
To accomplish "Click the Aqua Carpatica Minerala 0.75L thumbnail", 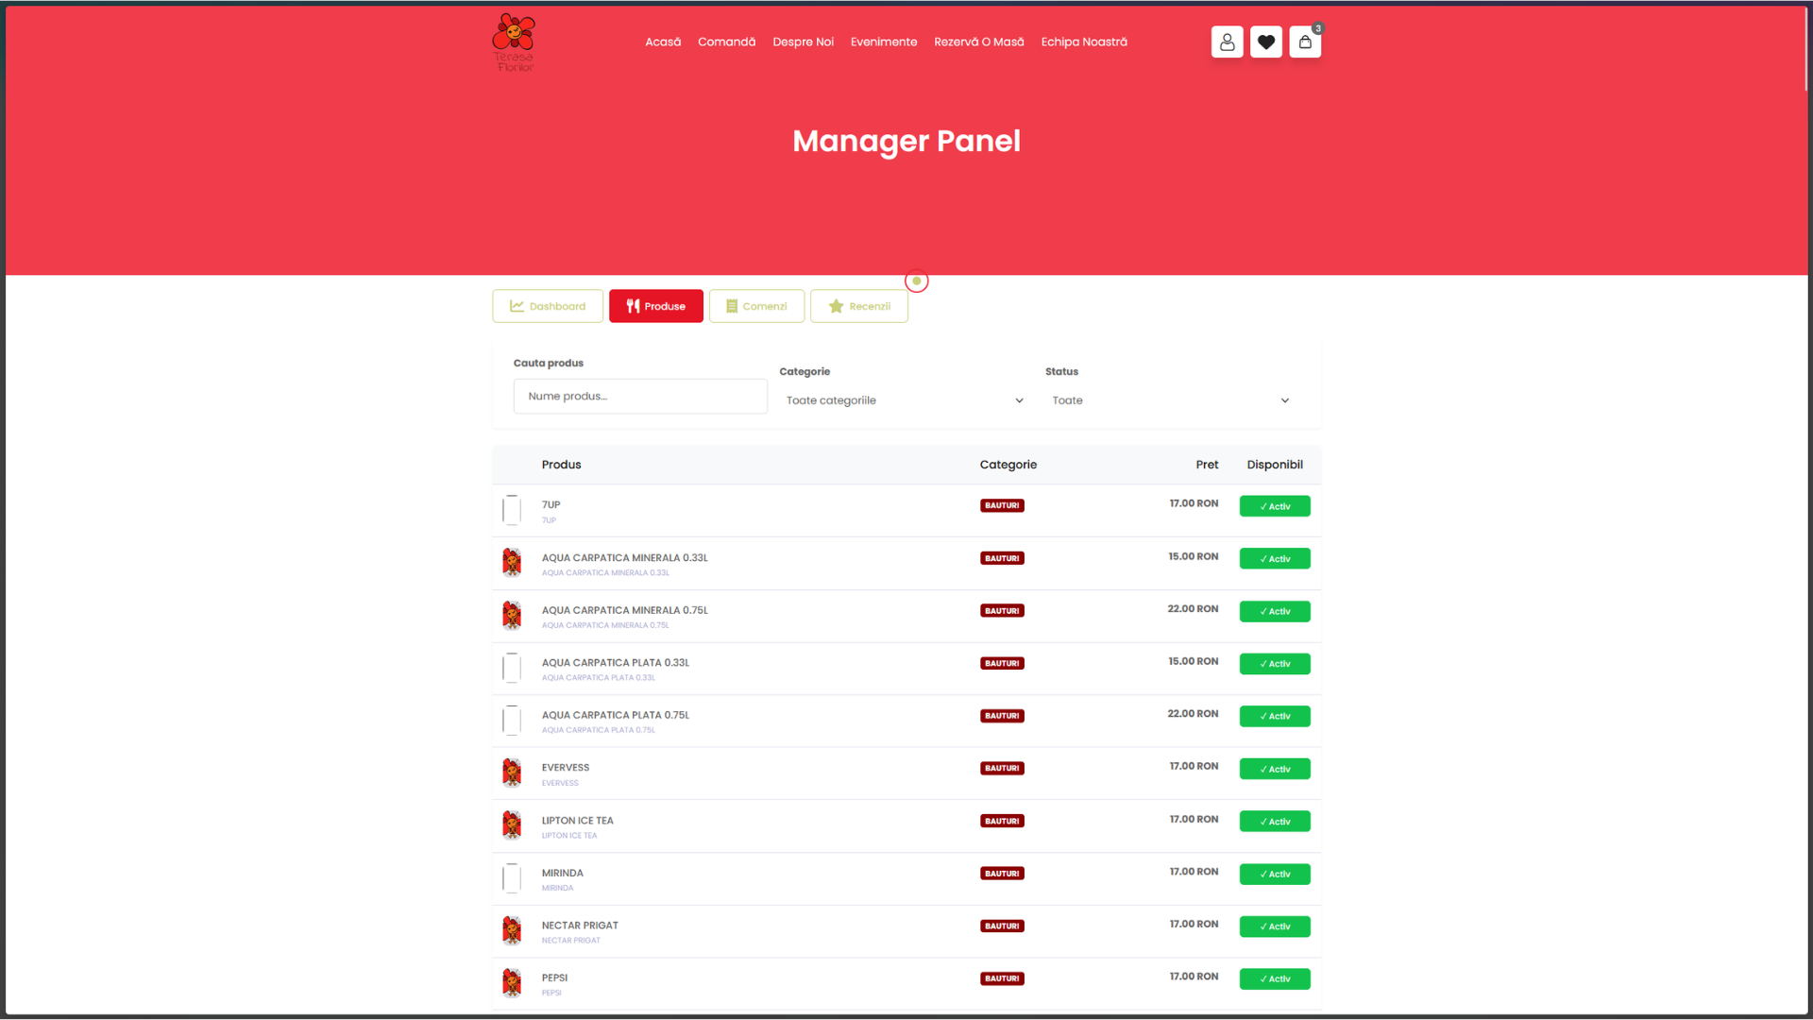I will (x=512, y=616).
